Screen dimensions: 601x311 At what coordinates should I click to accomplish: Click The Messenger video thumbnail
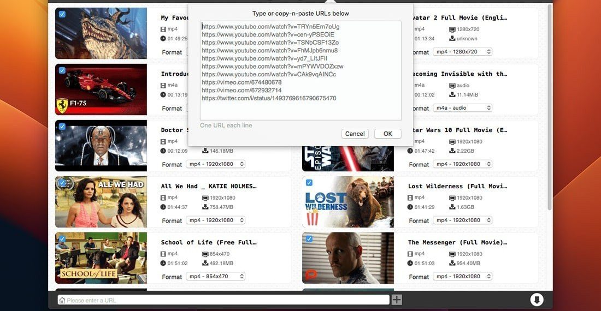click(348, 258)
